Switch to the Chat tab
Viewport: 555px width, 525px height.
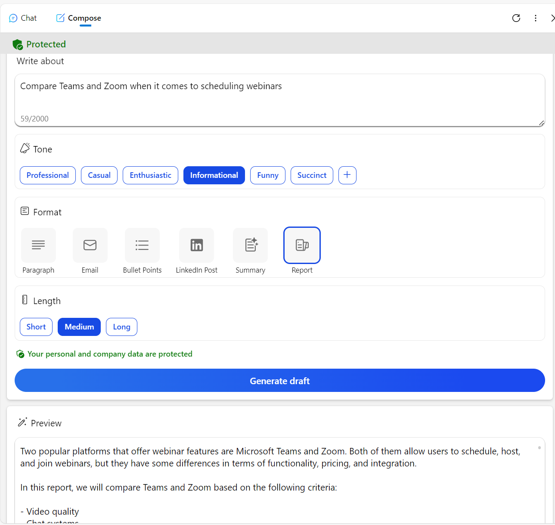[x=23, y=18]
